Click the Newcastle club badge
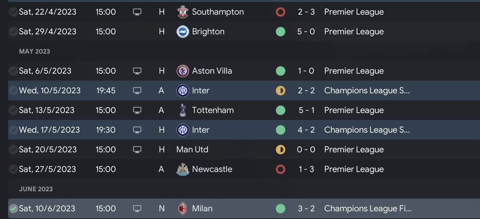Screen dimensions: 480x219 182,169
